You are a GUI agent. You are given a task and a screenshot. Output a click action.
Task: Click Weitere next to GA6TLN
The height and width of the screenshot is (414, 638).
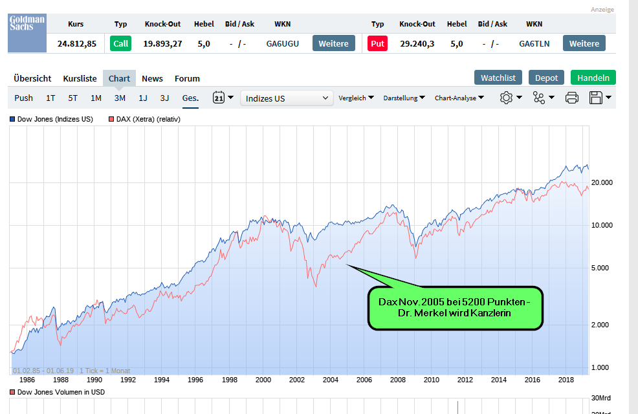(x=584, y=43)
